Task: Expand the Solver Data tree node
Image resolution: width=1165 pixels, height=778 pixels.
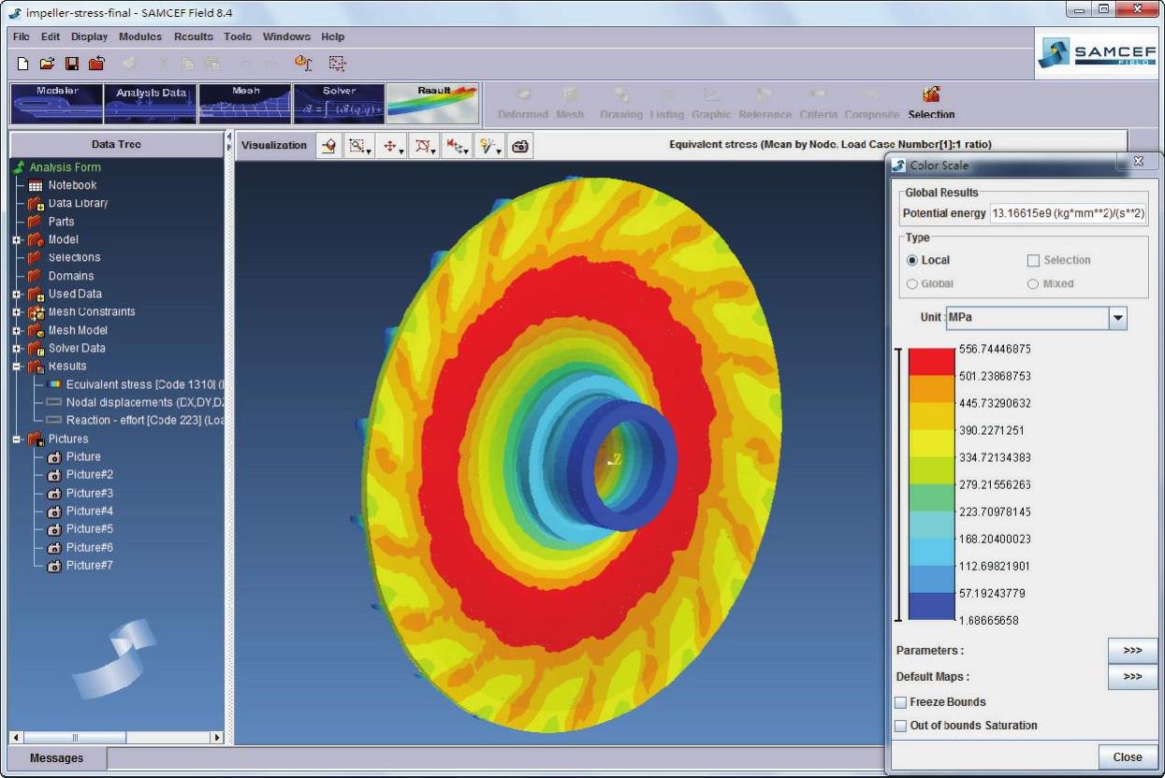Action: (x=17, y=349)
